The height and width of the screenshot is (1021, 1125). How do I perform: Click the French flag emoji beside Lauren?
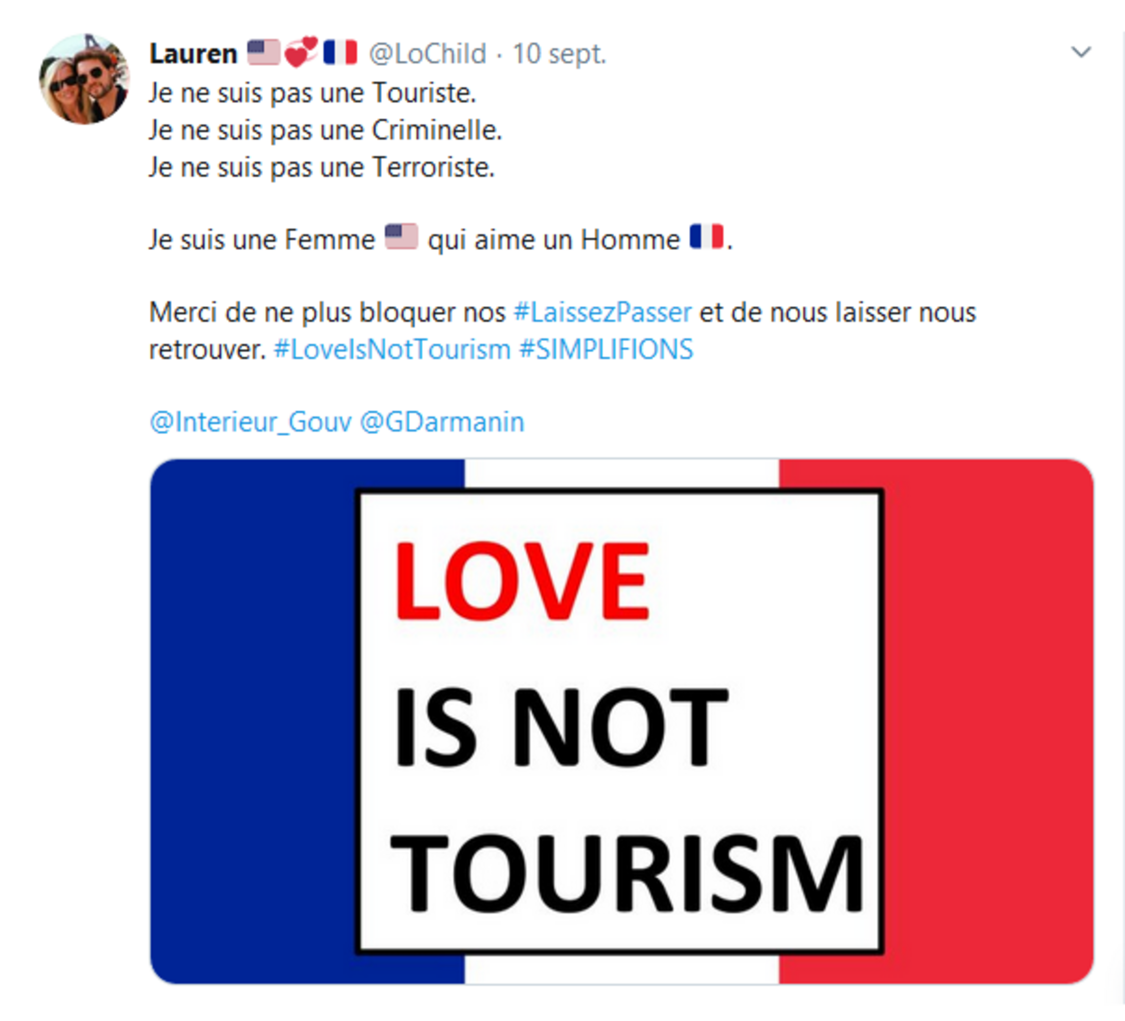pos(341,53)
